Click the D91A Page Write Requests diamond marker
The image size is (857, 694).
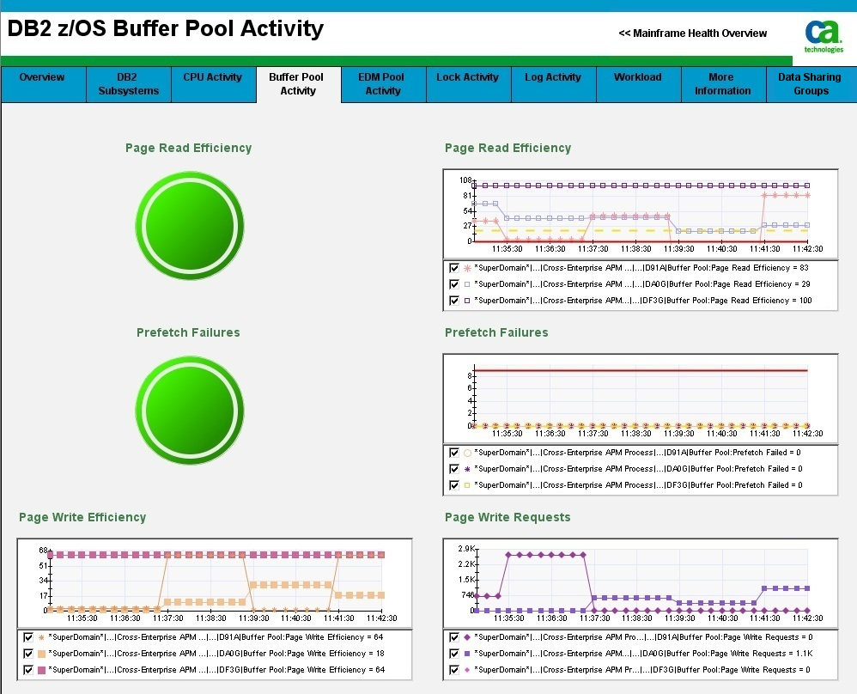467,637
